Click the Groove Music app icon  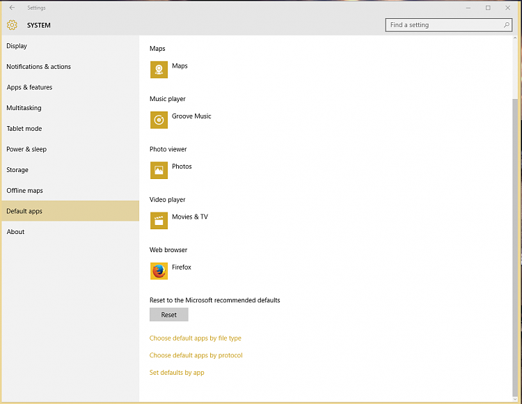point(159,120)
